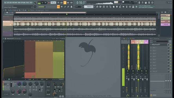Click the FL Studio version available notice
The width and height of the screenshot is (174, 98).
(146, 7)
